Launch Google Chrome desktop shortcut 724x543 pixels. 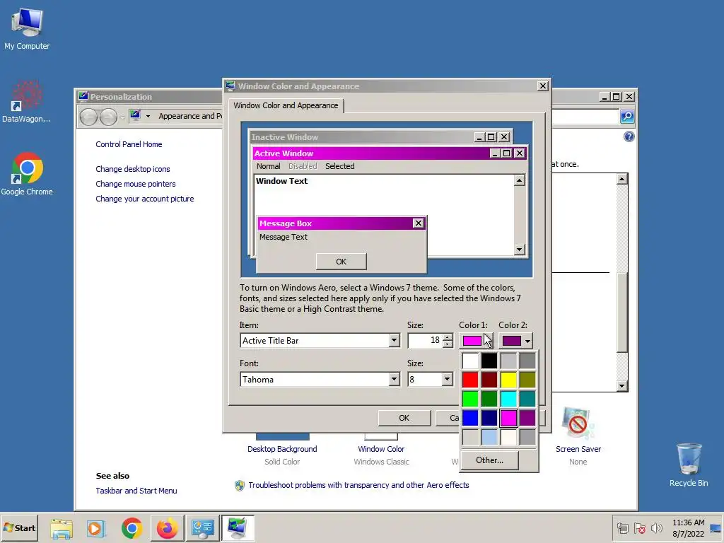coord(27,174)
